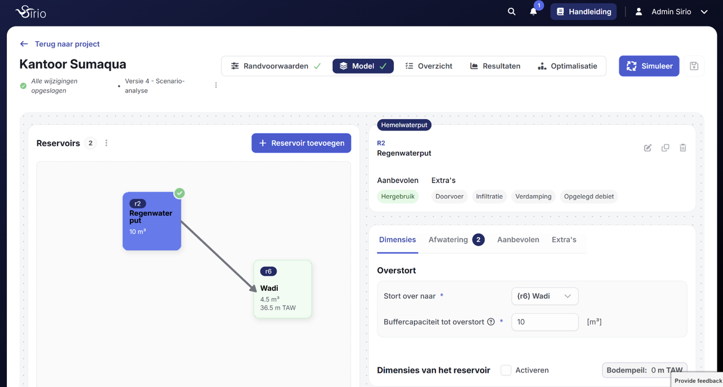Open the Resultaten tab
This screenshot has height=387, width=723.
click(495, 66)
